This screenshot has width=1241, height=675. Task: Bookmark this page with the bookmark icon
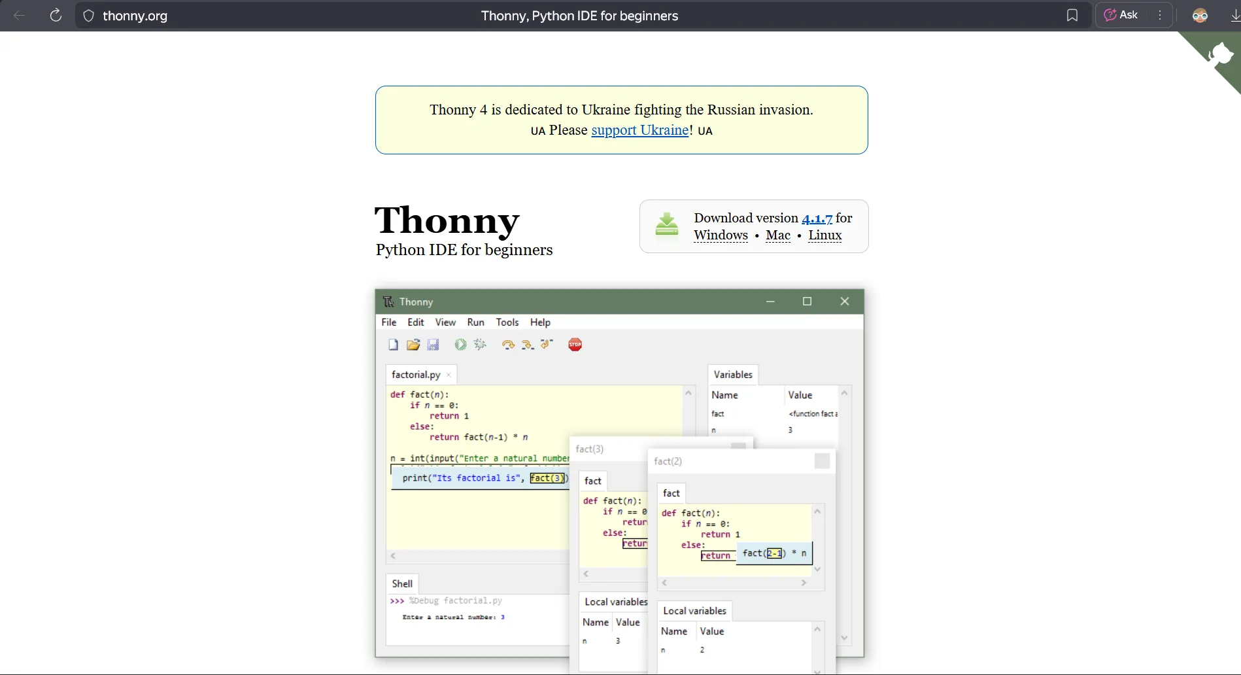[1072, 16]
